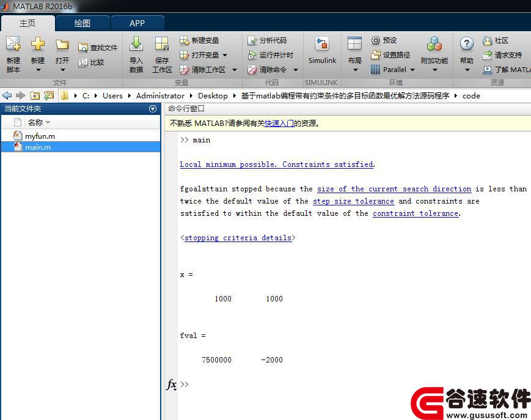Screen dimensions: 531x420
Task: Click the Compare (比较) tool
Action: pos(91,62)
